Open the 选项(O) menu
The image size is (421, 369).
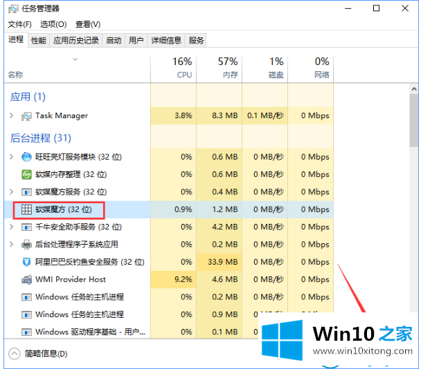point(53,24)
